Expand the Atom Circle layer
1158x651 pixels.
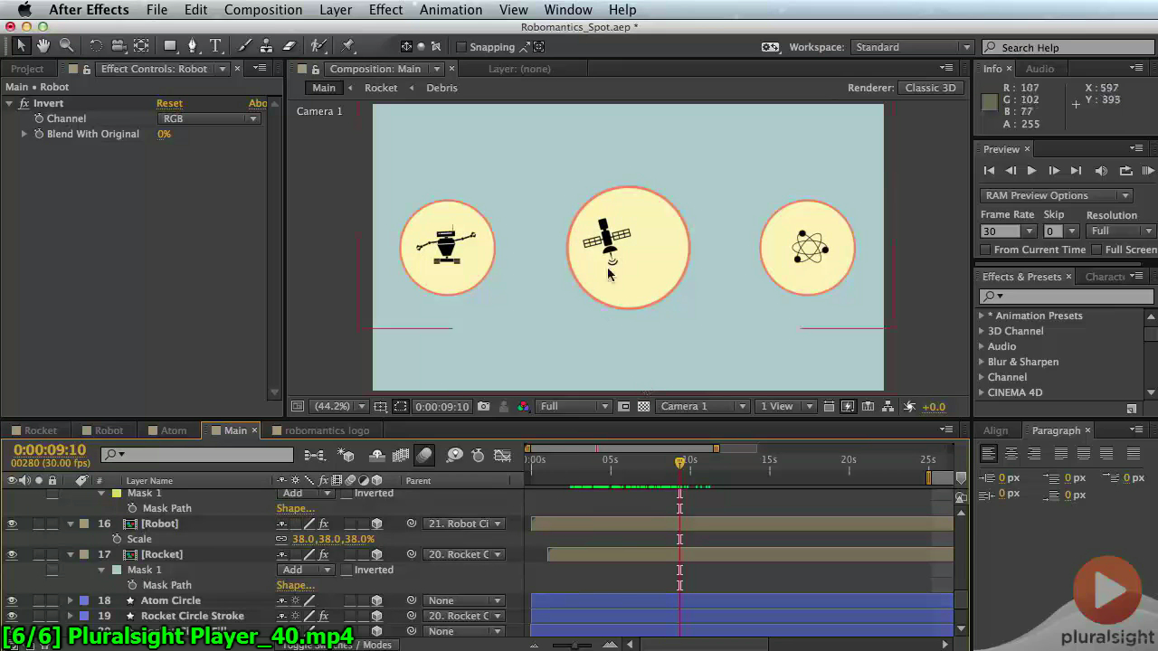[71, 600]
